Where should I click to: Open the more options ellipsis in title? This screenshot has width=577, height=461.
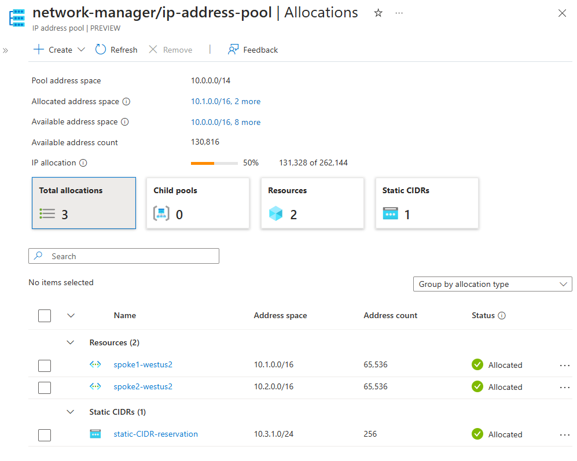[x=399, y=13]
